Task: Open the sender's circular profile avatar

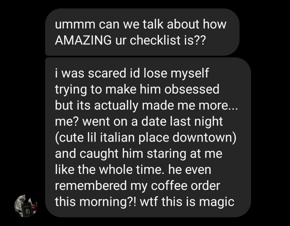Action: point(26,206)
